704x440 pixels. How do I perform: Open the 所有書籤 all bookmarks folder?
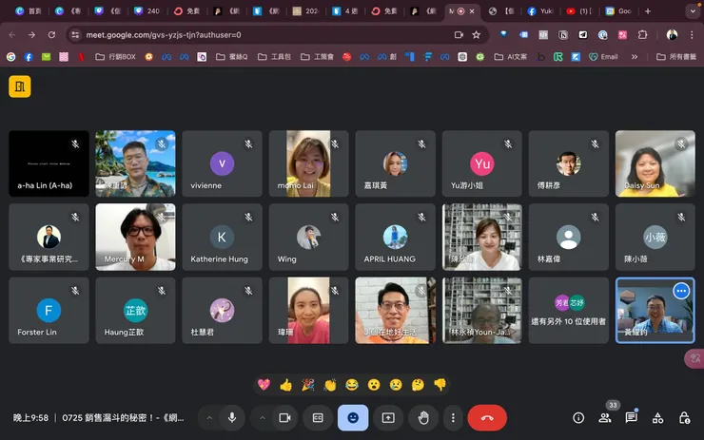[x=676, y=56]
